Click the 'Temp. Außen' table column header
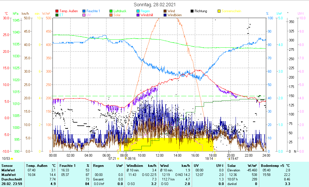This screenshot has height=187, width=309. [37, 166]
